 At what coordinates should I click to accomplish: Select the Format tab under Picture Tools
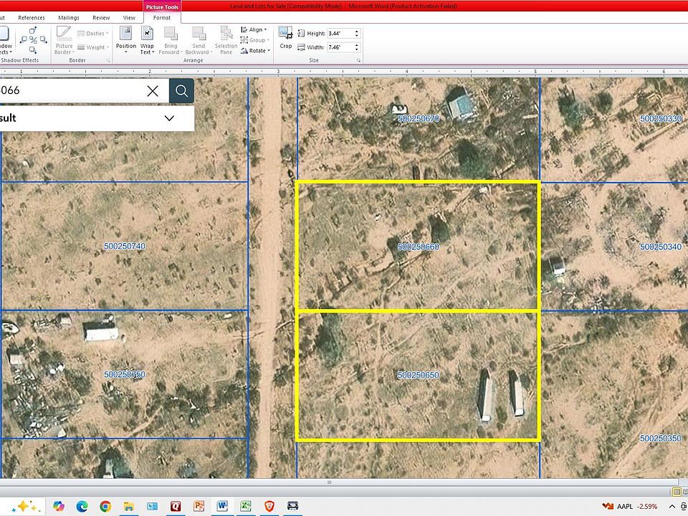162,17
